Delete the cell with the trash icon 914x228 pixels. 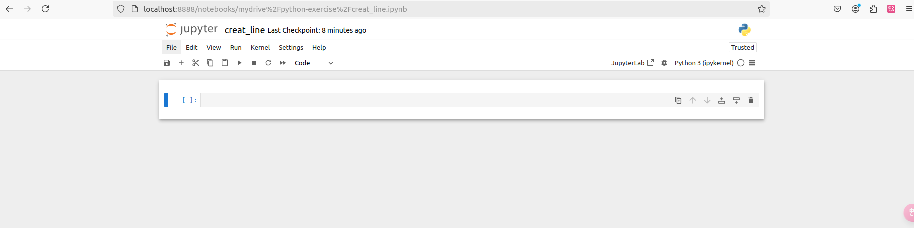[750, 100]
